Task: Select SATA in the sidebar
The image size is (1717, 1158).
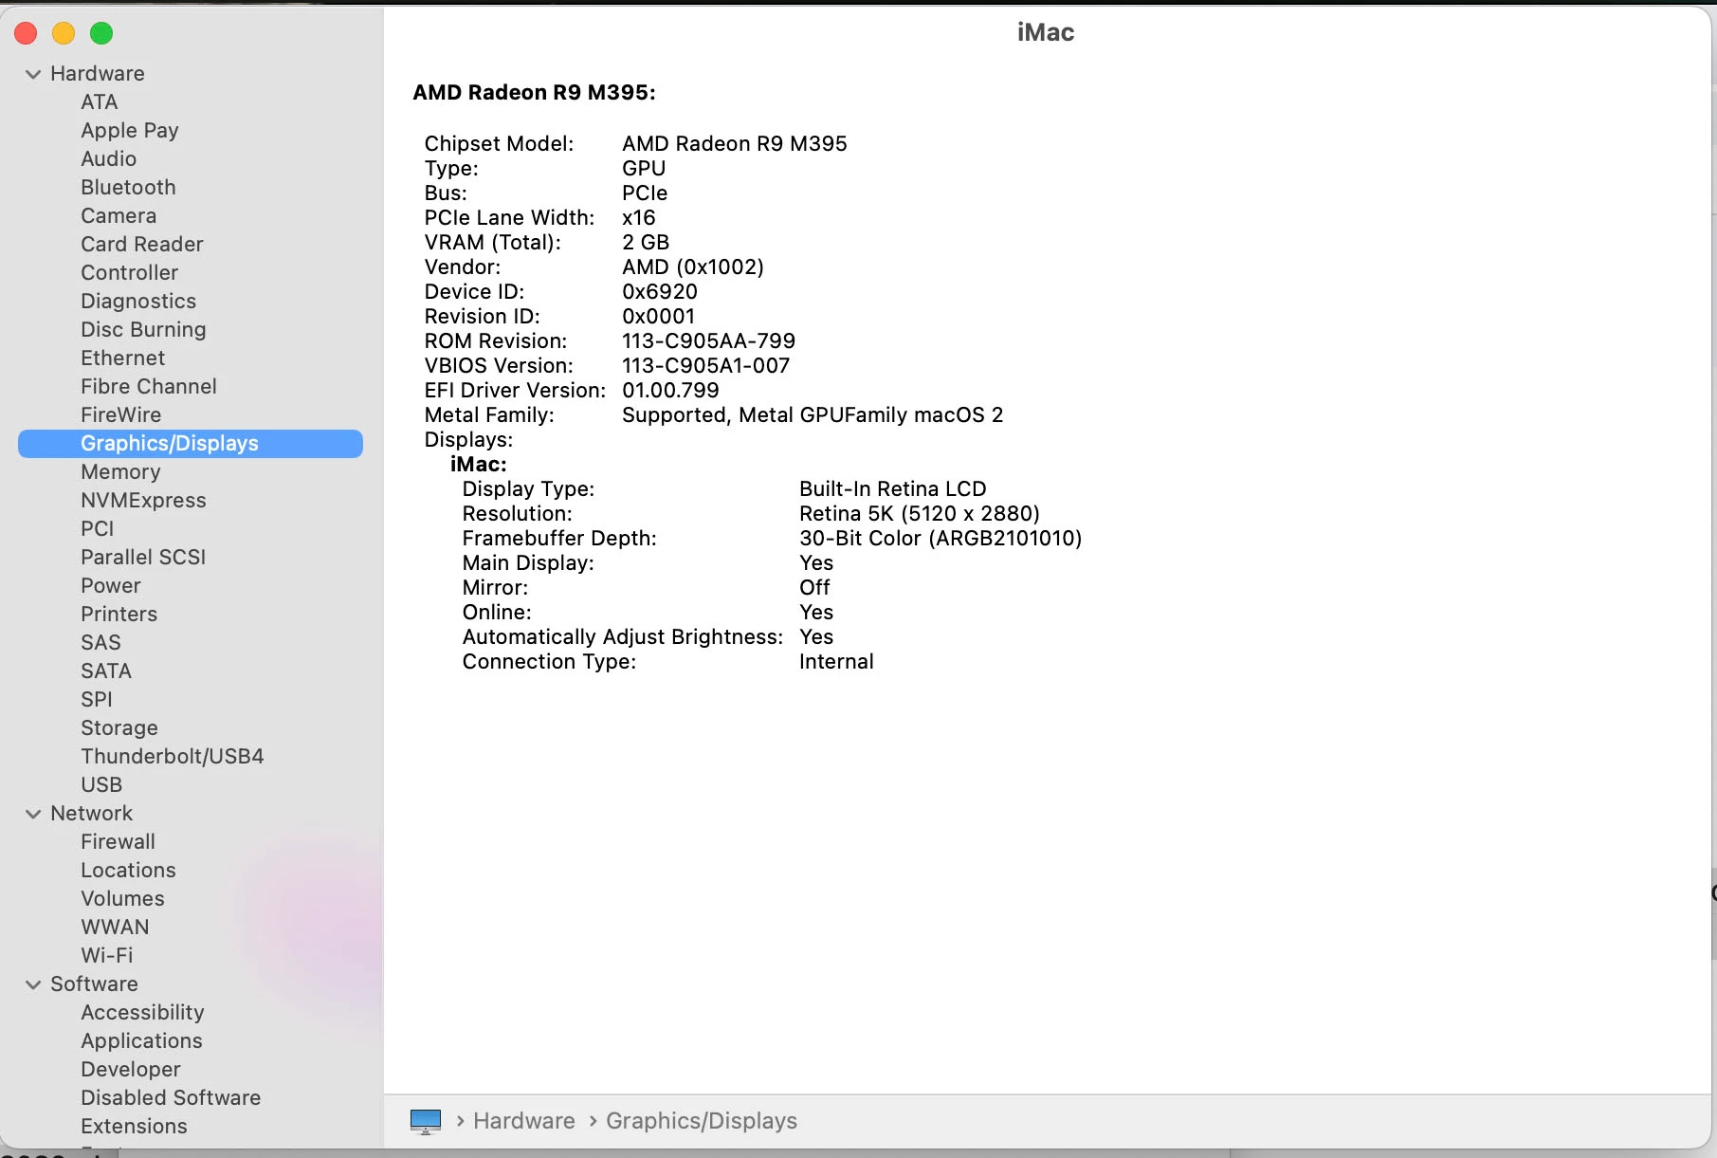Action: point(106,671)
